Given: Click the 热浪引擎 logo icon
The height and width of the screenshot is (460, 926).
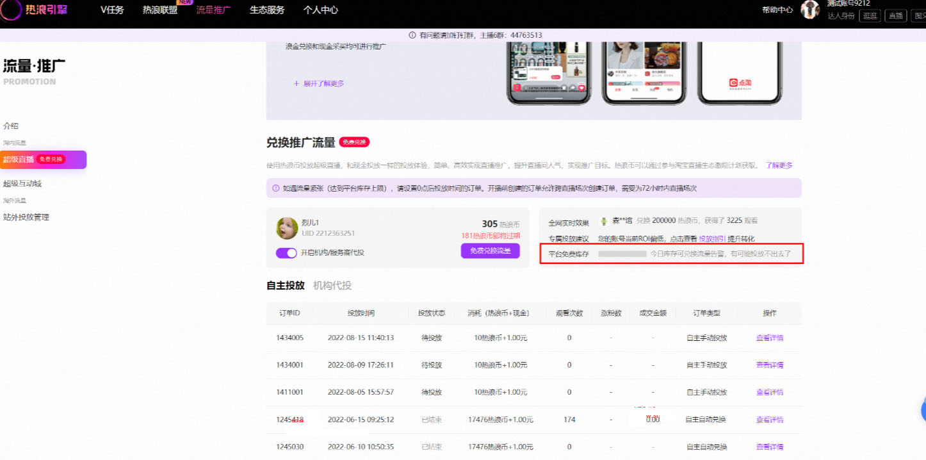Looking at the screenshot, I should (10, 10).
